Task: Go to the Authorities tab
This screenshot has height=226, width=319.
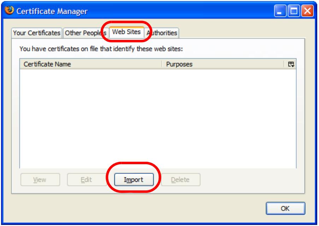Action: point(162,33)
